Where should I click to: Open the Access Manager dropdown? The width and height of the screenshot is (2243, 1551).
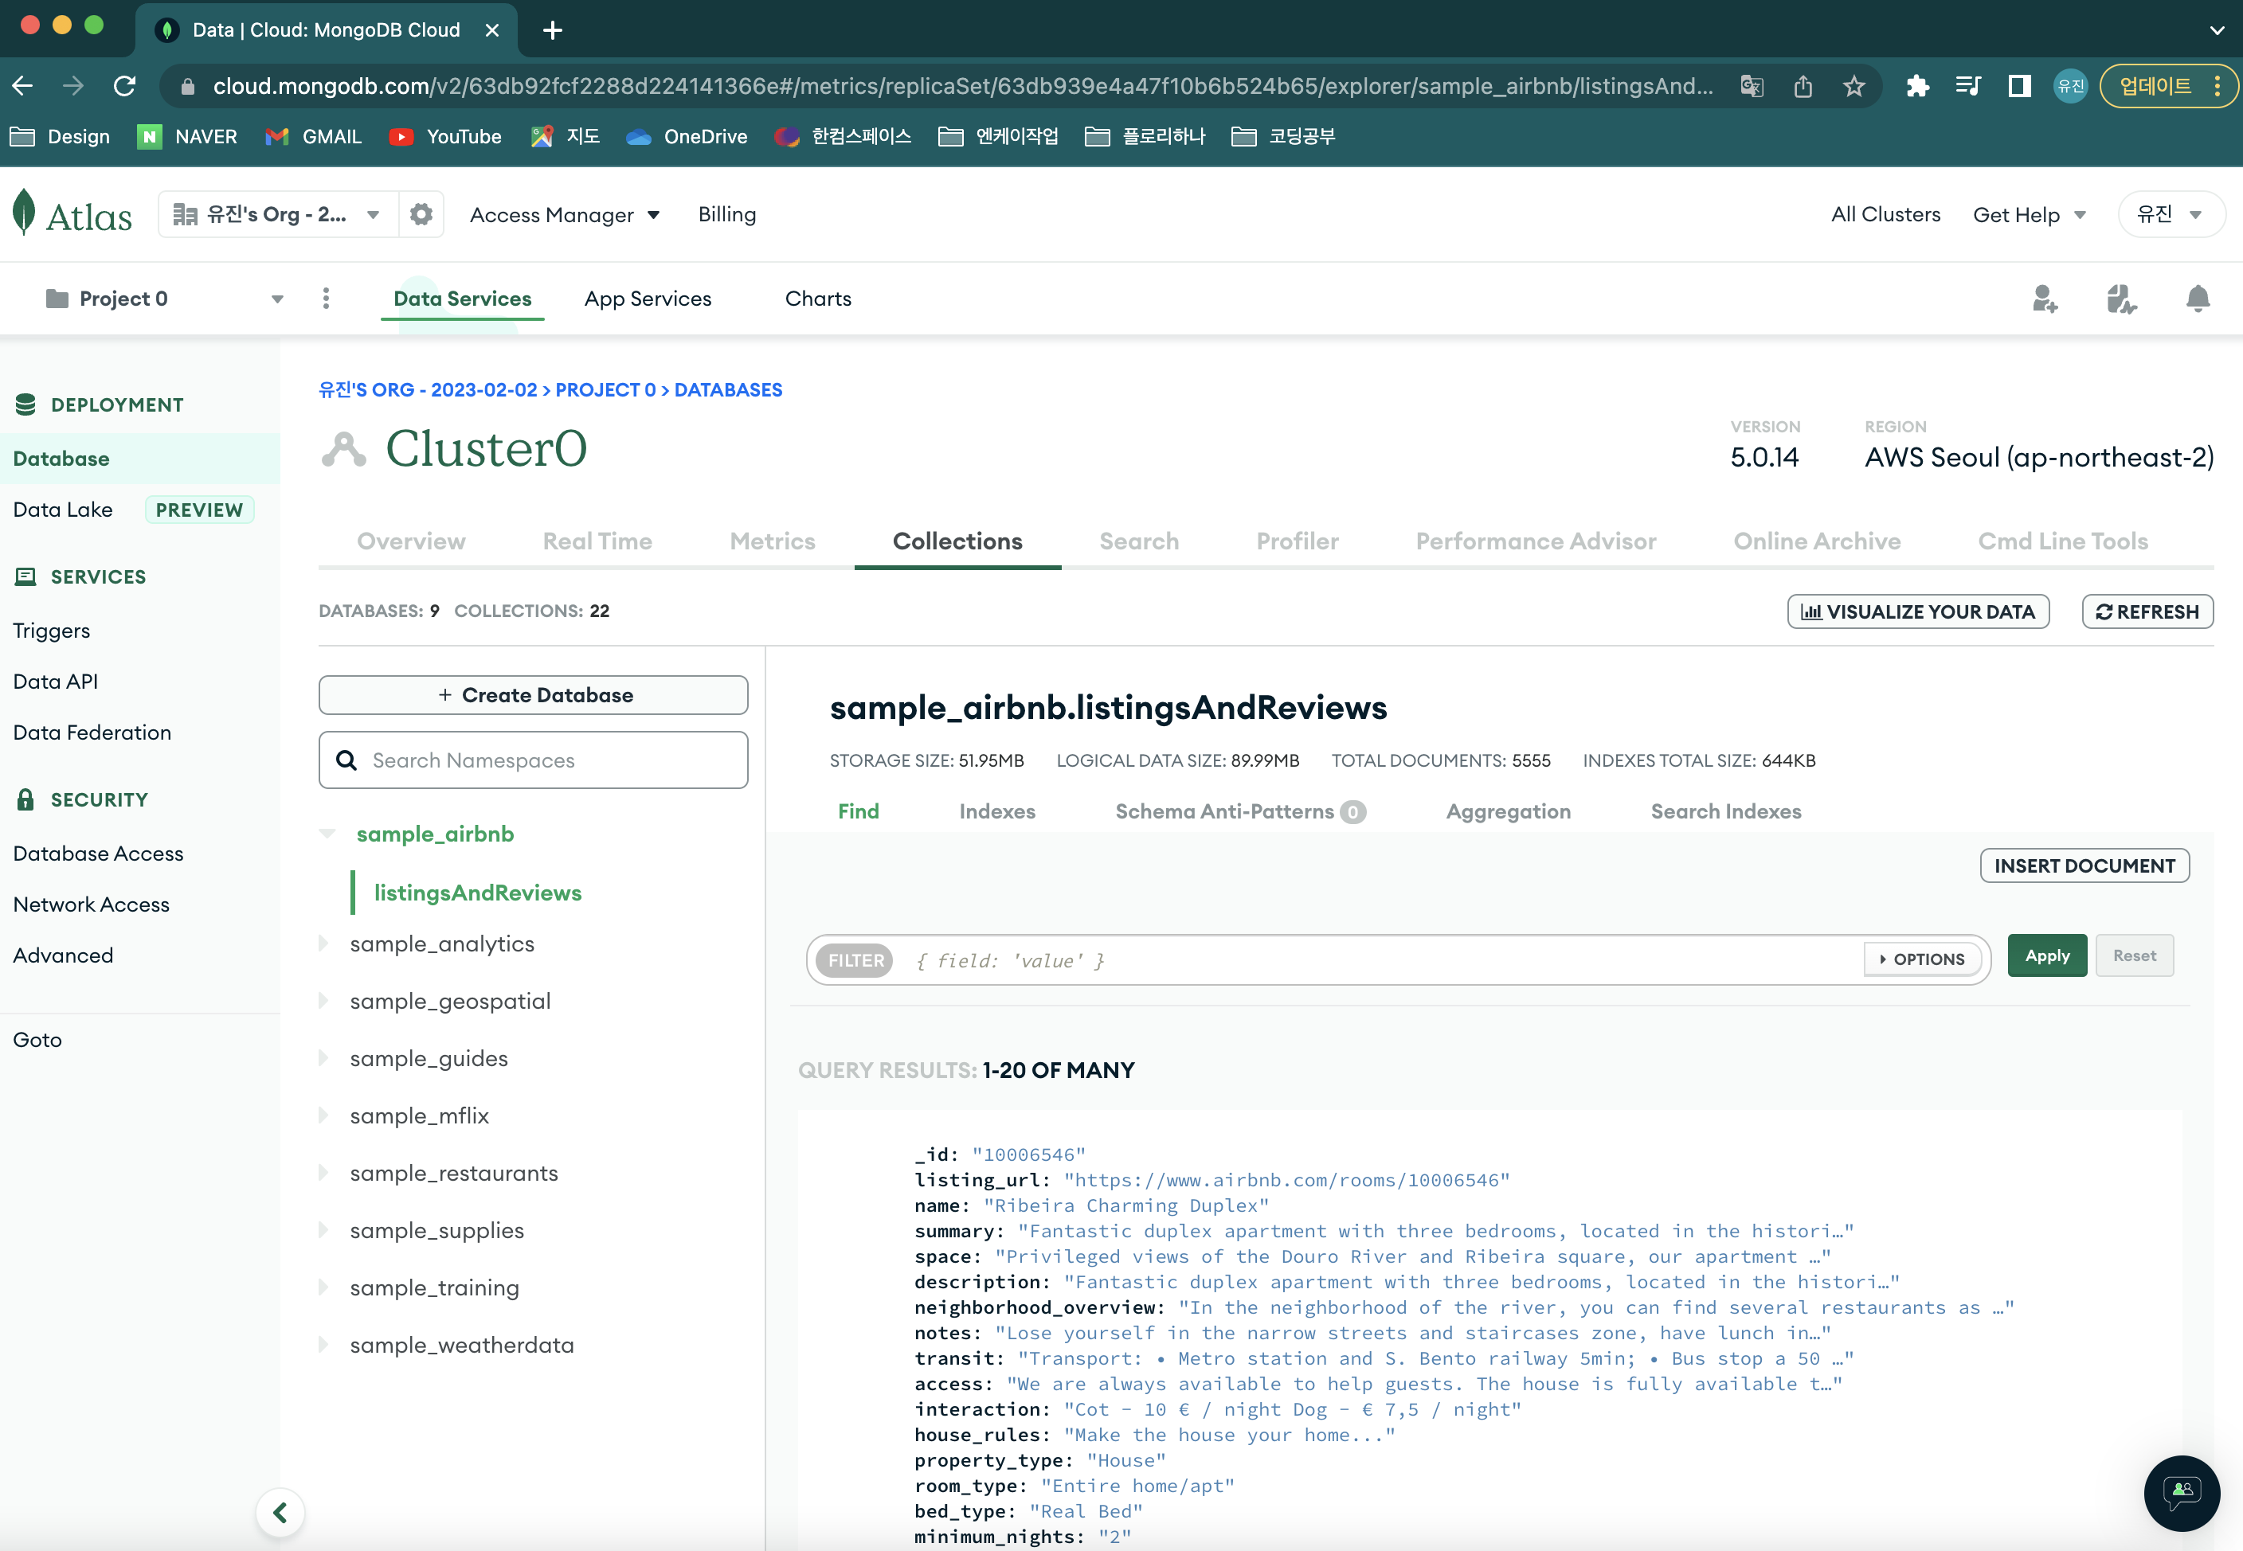click(565, 215)
